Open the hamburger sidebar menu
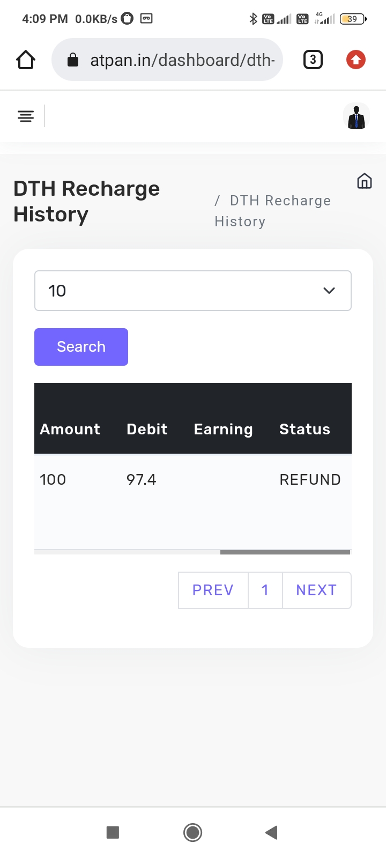This screenshot has height=858, width=386. pyautogui.click(x=26, y=116)
